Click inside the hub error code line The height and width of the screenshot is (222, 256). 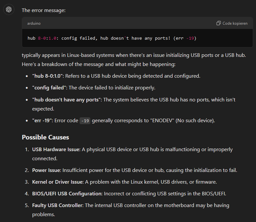112,38
